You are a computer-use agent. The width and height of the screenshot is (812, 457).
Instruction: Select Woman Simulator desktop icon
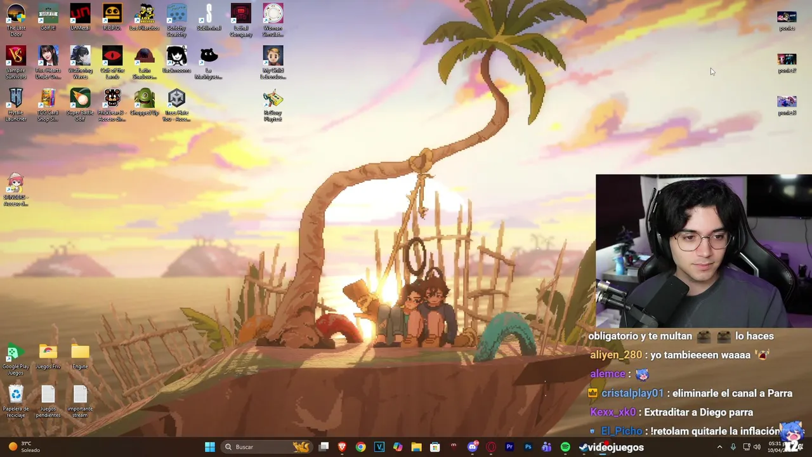[x=273, y=20]
